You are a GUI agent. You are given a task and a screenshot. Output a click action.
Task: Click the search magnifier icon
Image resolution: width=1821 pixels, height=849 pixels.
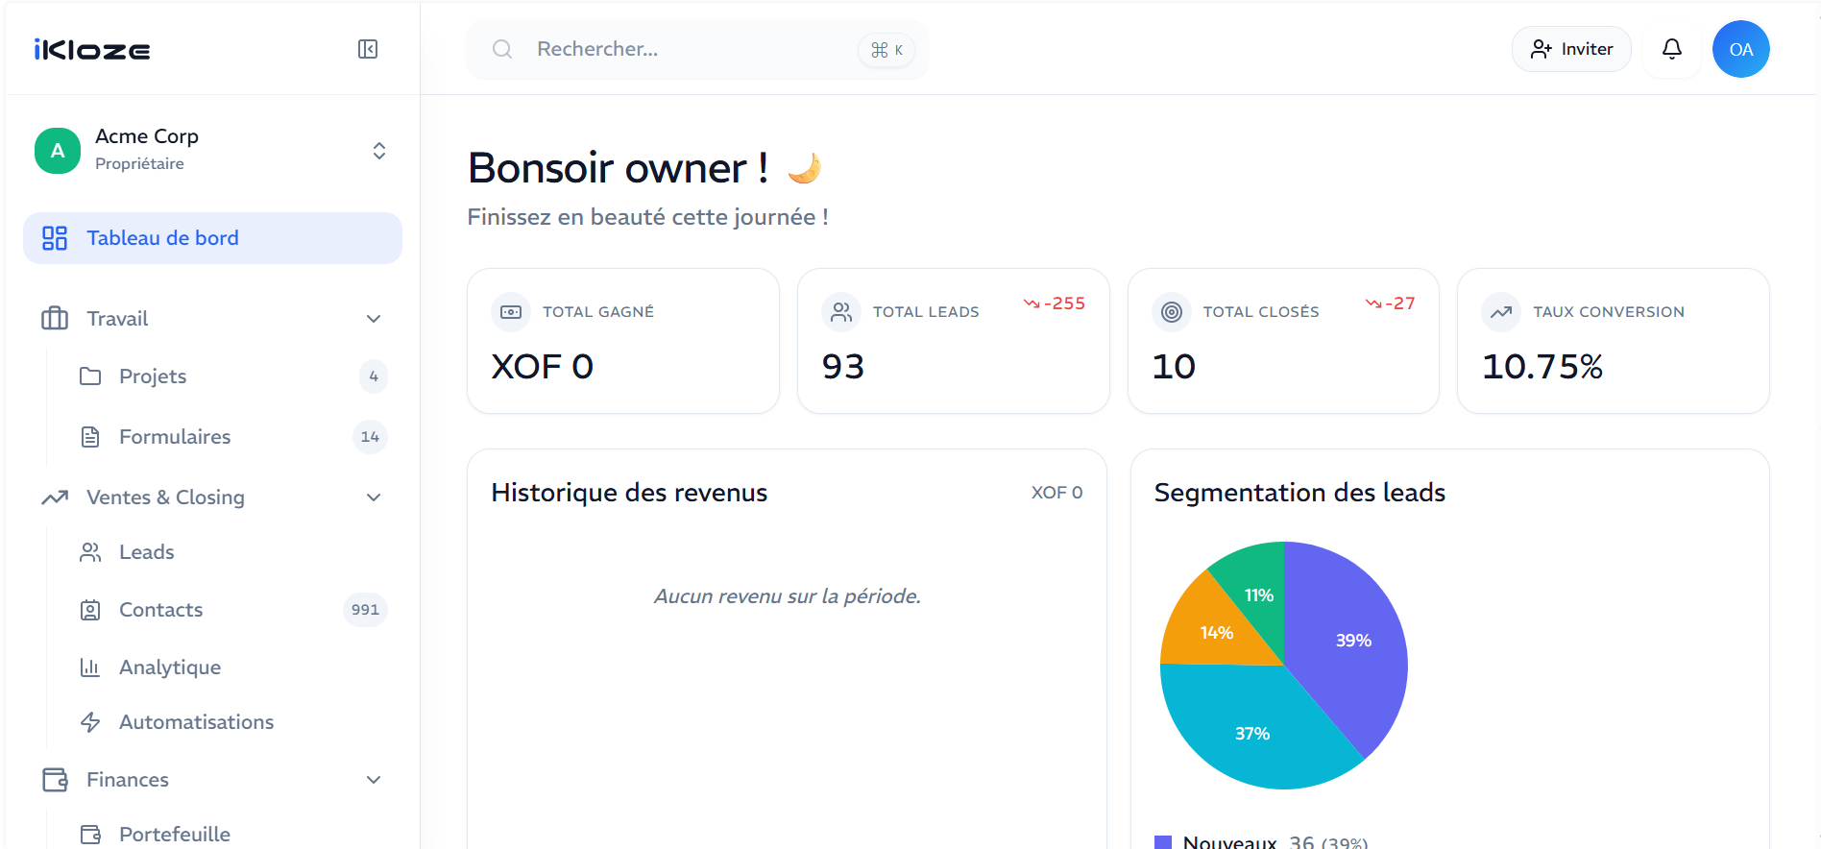(502, 49)
